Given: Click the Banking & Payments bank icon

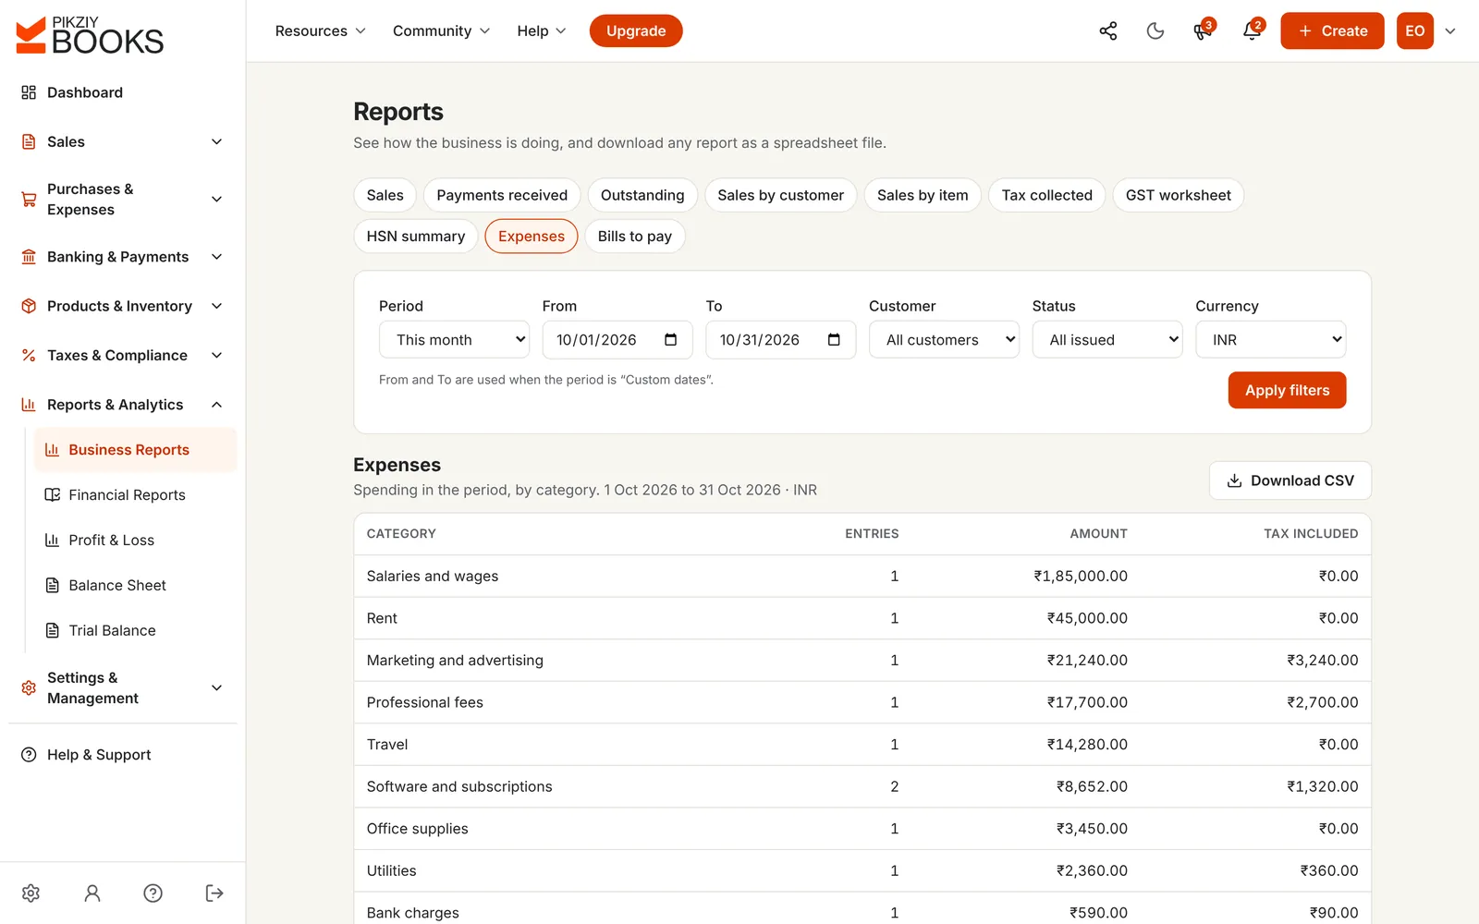Looking at the screenshot, I should tap(29, 257).
